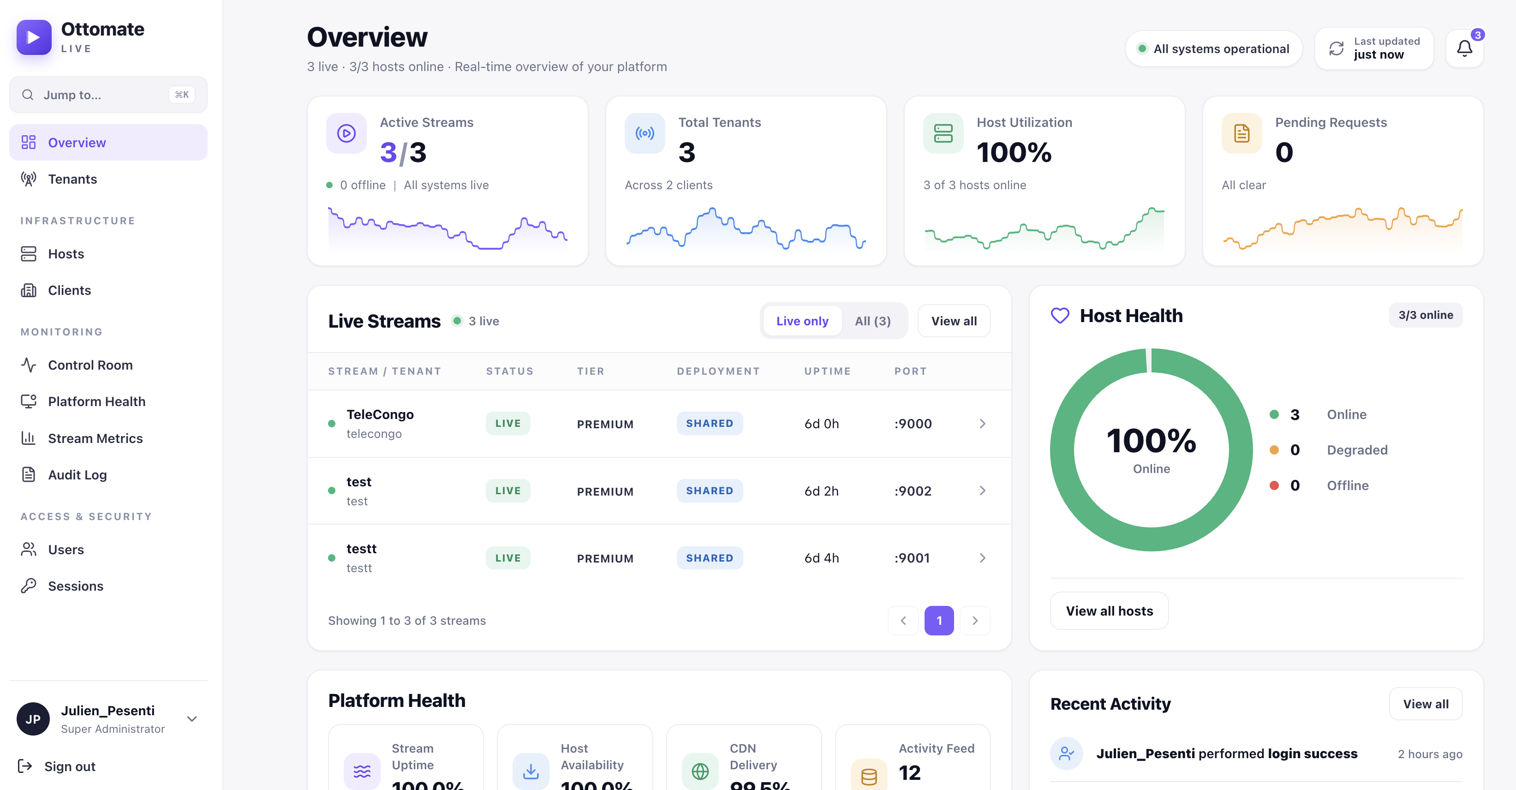Click the Activity Feed database icon

(x=869, y=776)
